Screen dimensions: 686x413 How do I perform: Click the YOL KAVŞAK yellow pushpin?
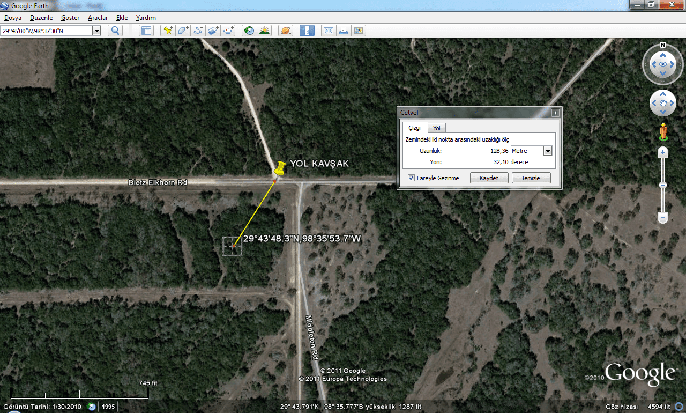click(x=279, y=168)
